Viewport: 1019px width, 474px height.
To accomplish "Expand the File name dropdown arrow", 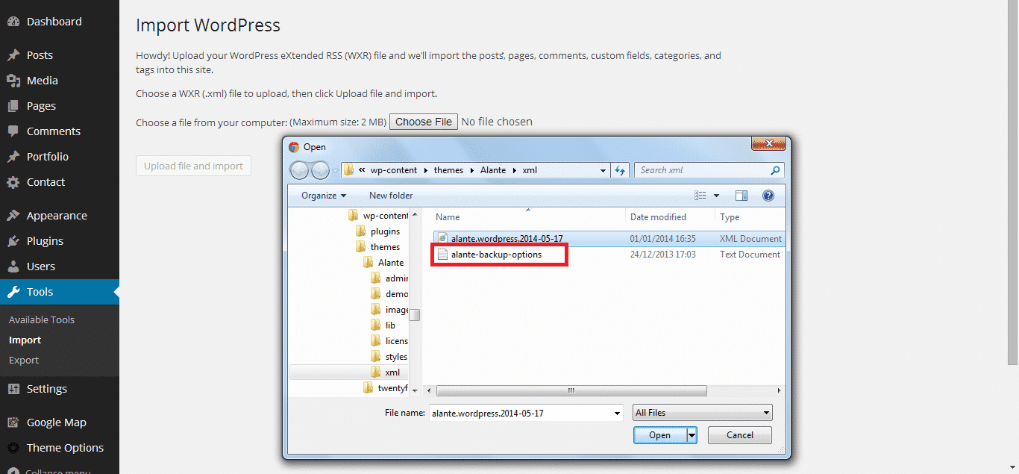I will pos(617,413).
